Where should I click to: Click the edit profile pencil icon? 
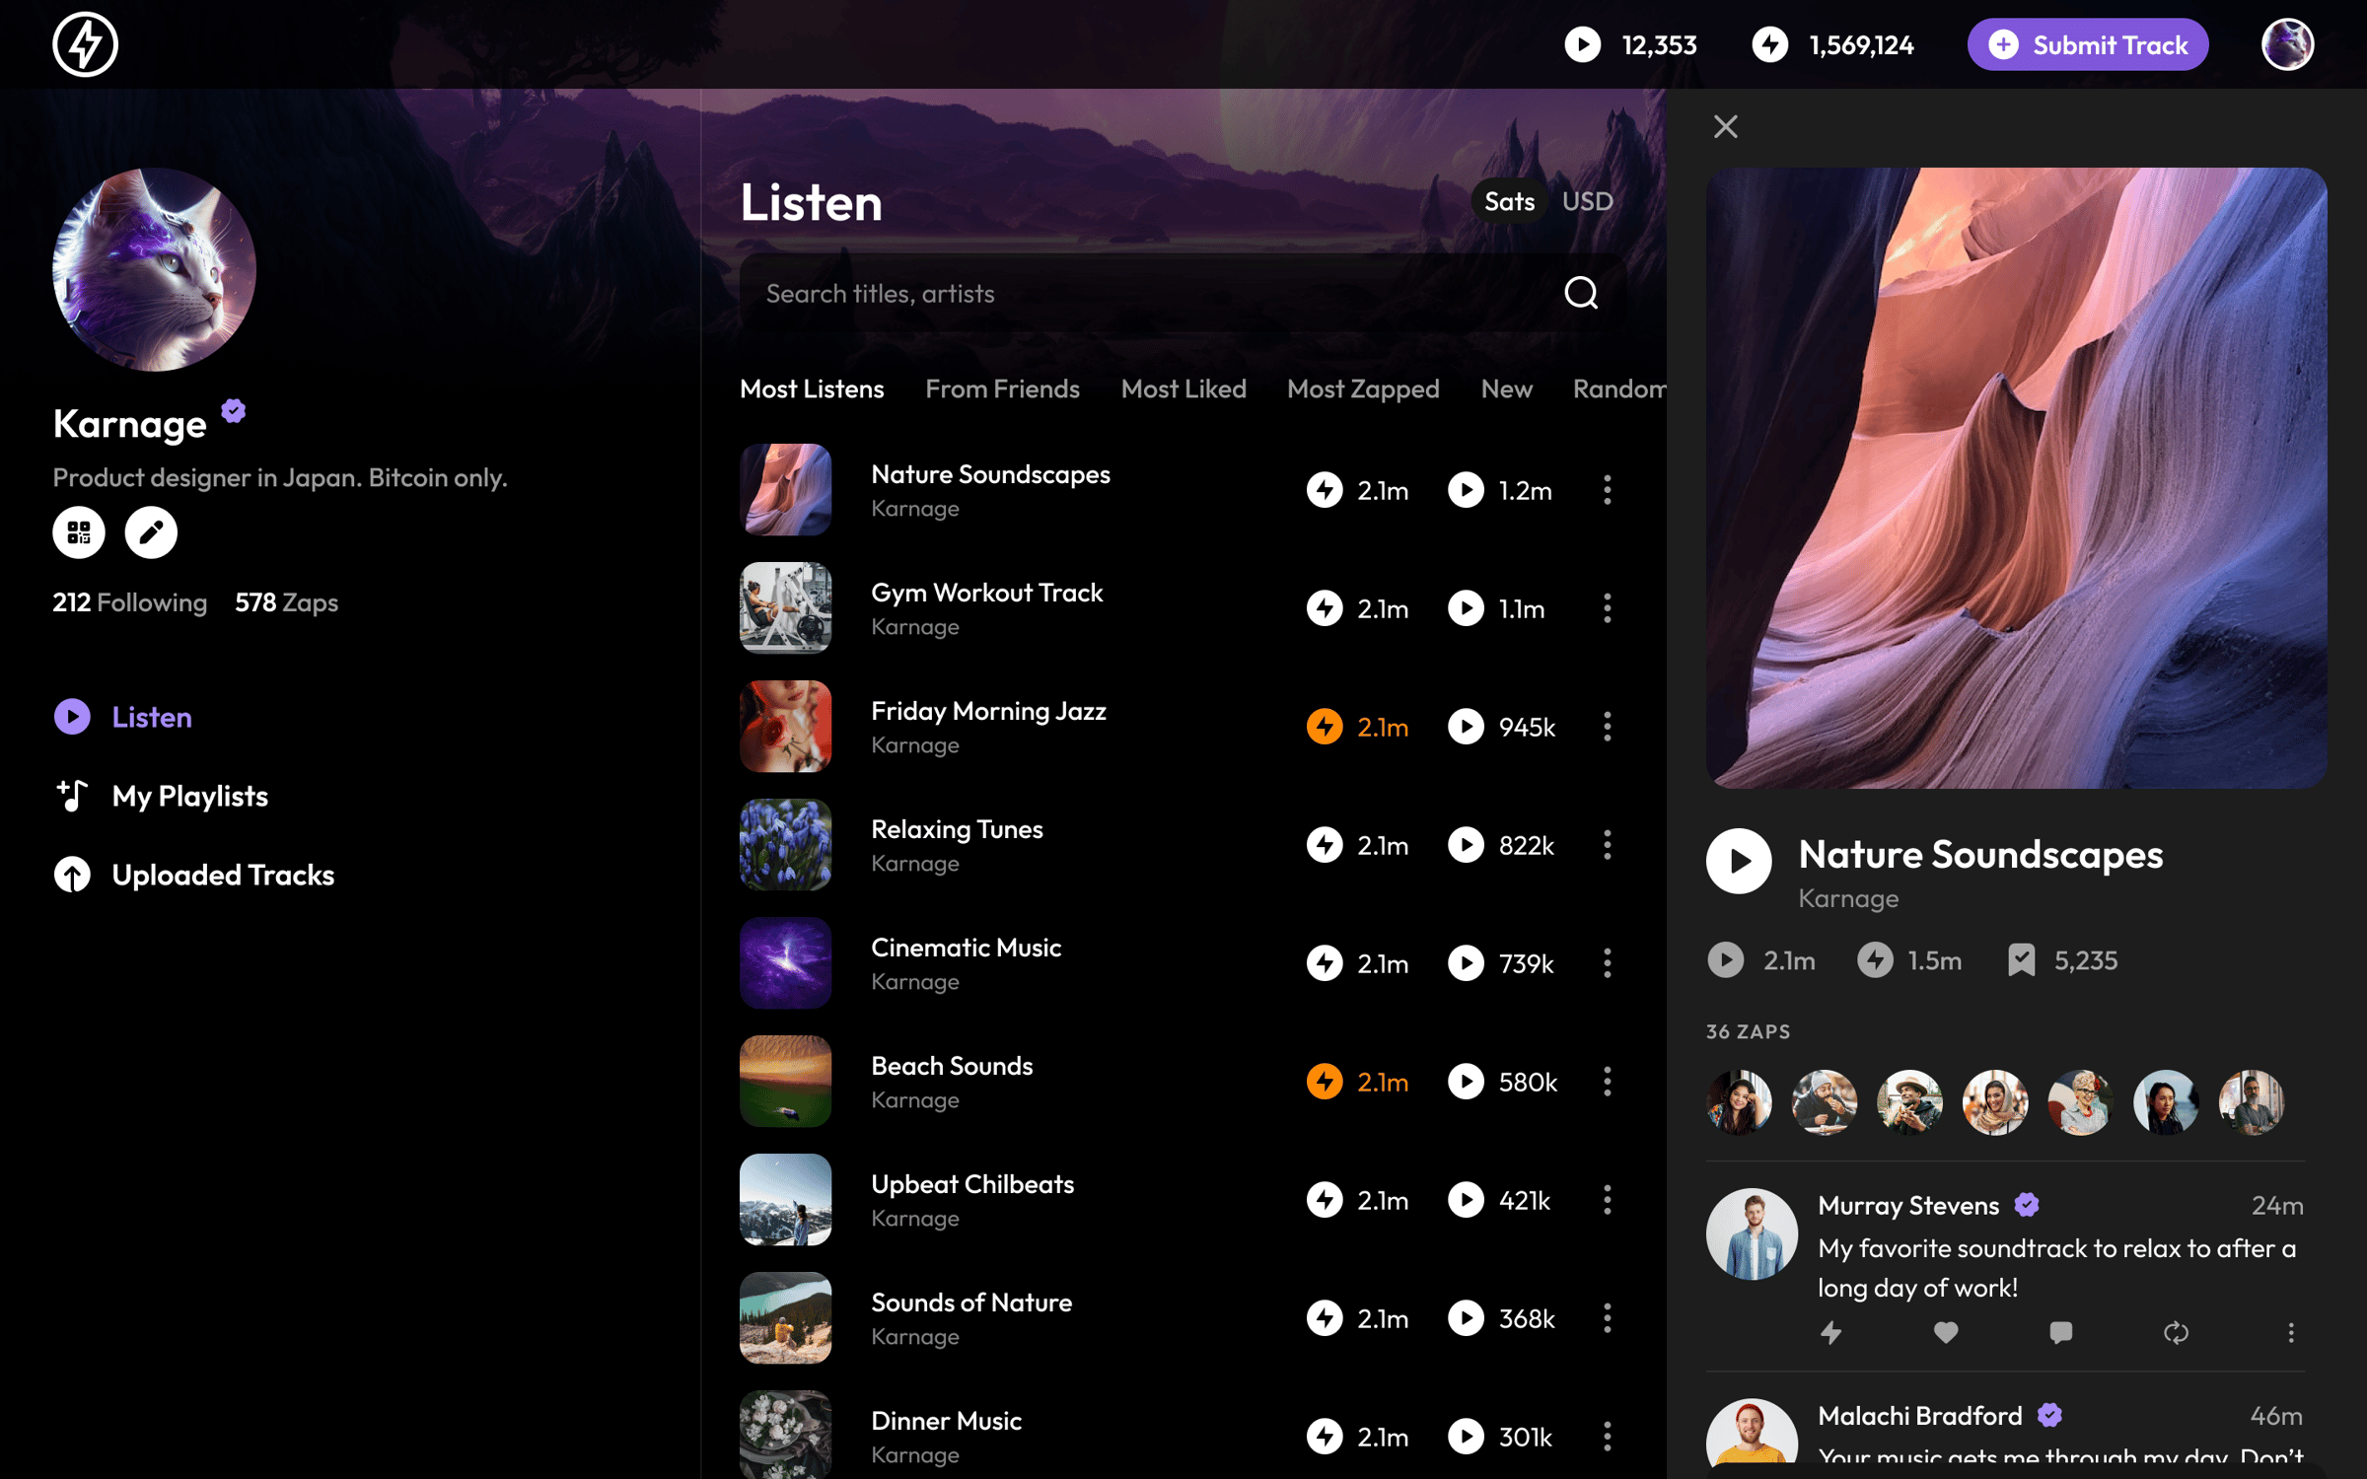[151, 532]
